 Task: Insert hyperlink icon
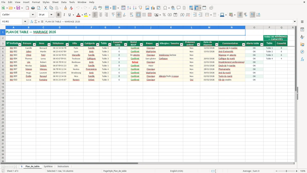pos(173,8)
